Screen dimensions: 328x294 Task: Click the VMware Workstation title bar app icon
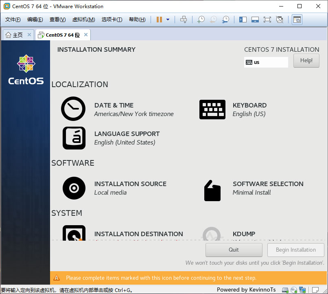pos(7,6)
